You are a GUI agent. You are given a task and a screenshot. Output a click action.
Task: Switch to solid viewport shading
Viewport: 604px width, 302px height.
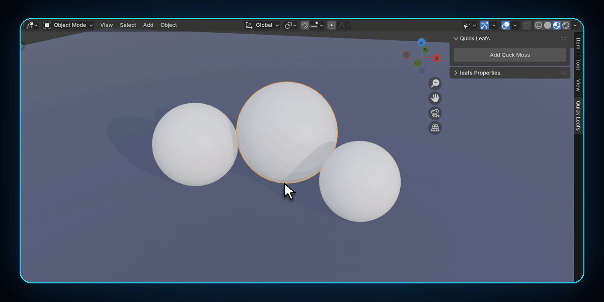548,25
